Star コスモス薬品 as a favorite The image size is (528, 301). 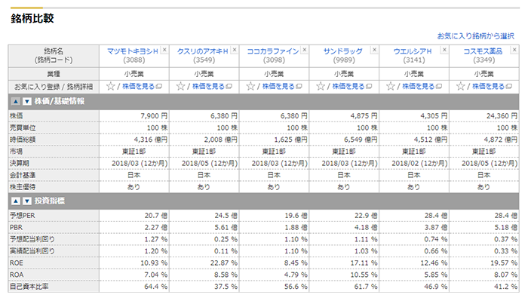460,87
